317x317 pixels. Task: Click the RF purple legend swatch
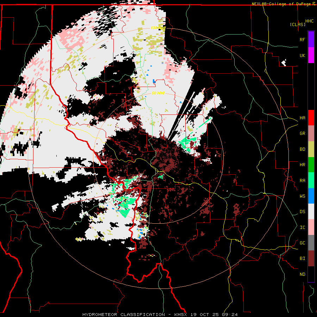tap(311, 39)
